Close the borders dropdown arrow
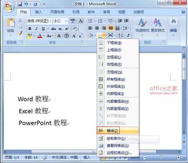The image size is (188, 163). [x=104, y=35]
